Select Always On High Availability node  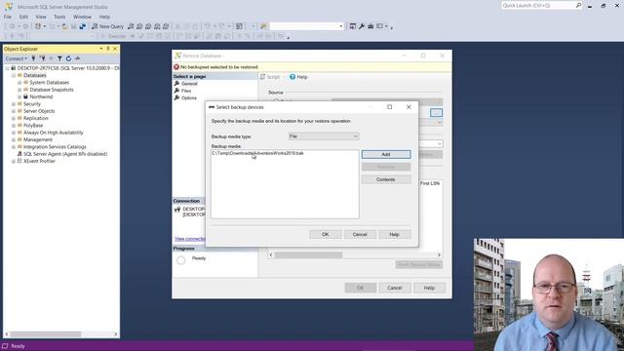[x=54, y=133]
